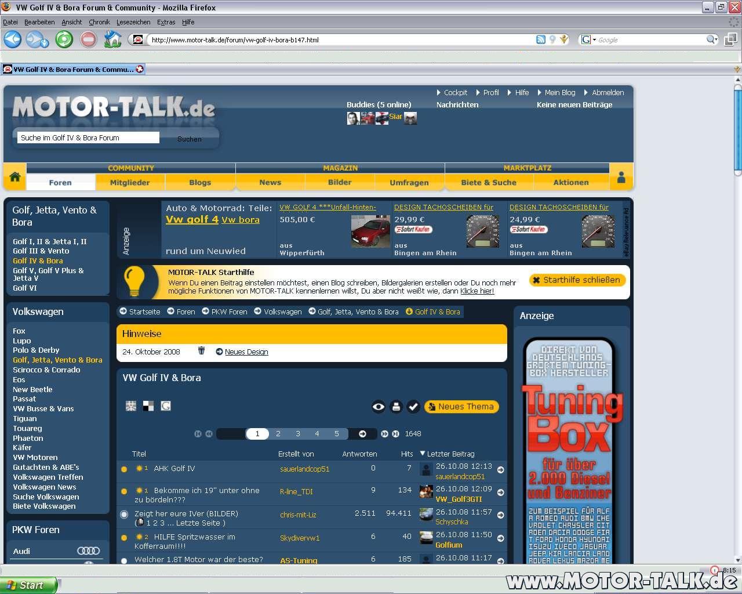Go back with the browser Back arrow
This screenshot has width=742, height=594.
[12, 39]
